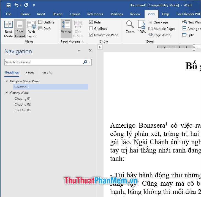
Task: Open the undo history dropdown arrow
Action: pos(20,5)
